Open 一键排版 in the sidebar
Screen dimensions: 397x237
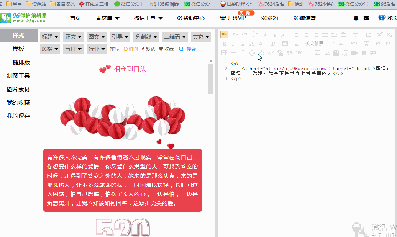tap(18, 62)
